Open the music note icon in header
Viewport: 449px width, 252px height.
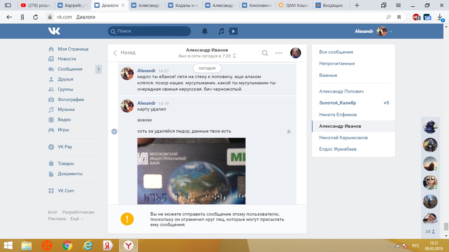pos(221,31)
